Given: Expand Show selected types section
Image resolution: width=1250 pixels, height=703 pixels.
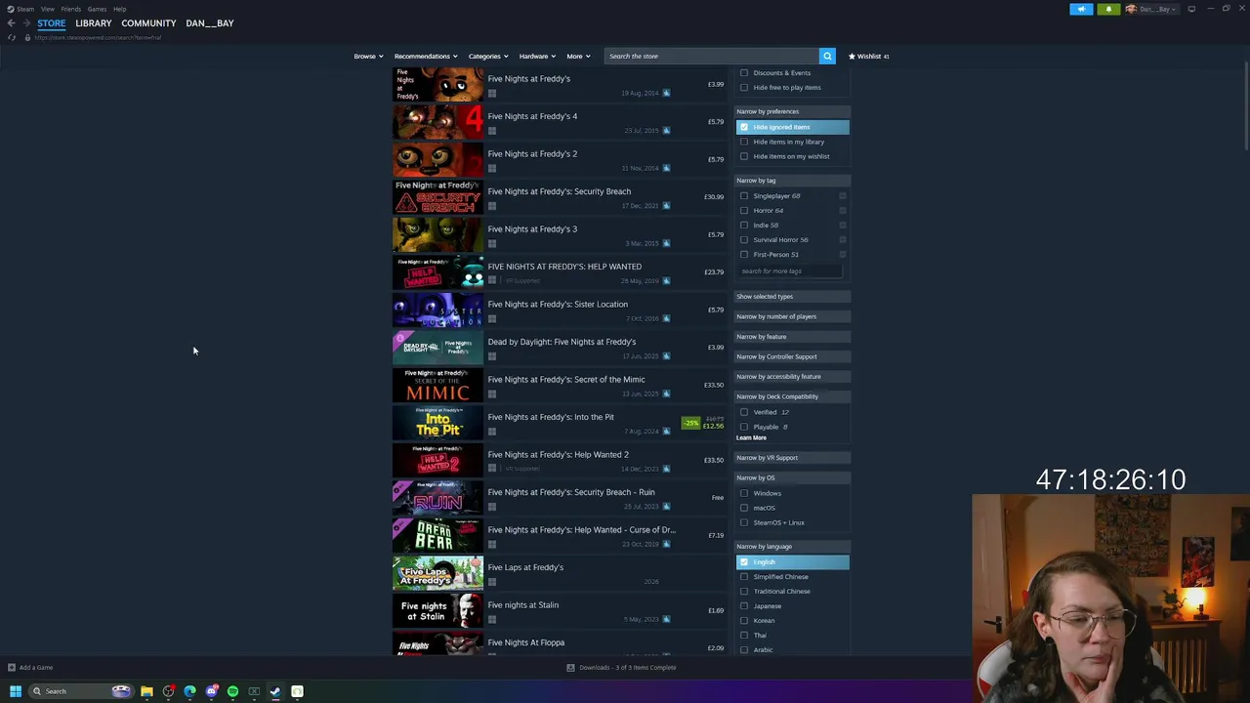Looking at the screenshot, I should pos(792,297).
